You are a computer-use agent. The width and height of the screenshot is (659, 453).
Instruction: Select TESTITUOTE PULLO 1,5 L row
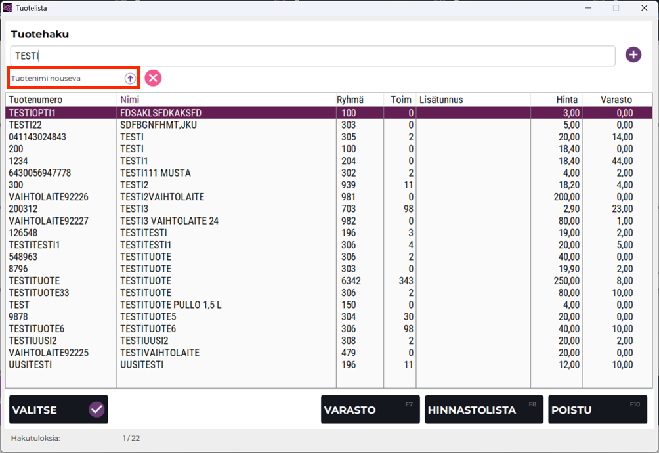pyautogui.click(x=171, y=305)
